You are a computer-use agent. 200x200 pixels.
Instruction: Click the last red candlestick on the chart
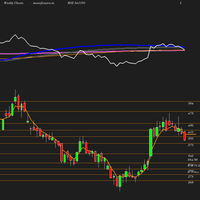click(x=185, y=136)
